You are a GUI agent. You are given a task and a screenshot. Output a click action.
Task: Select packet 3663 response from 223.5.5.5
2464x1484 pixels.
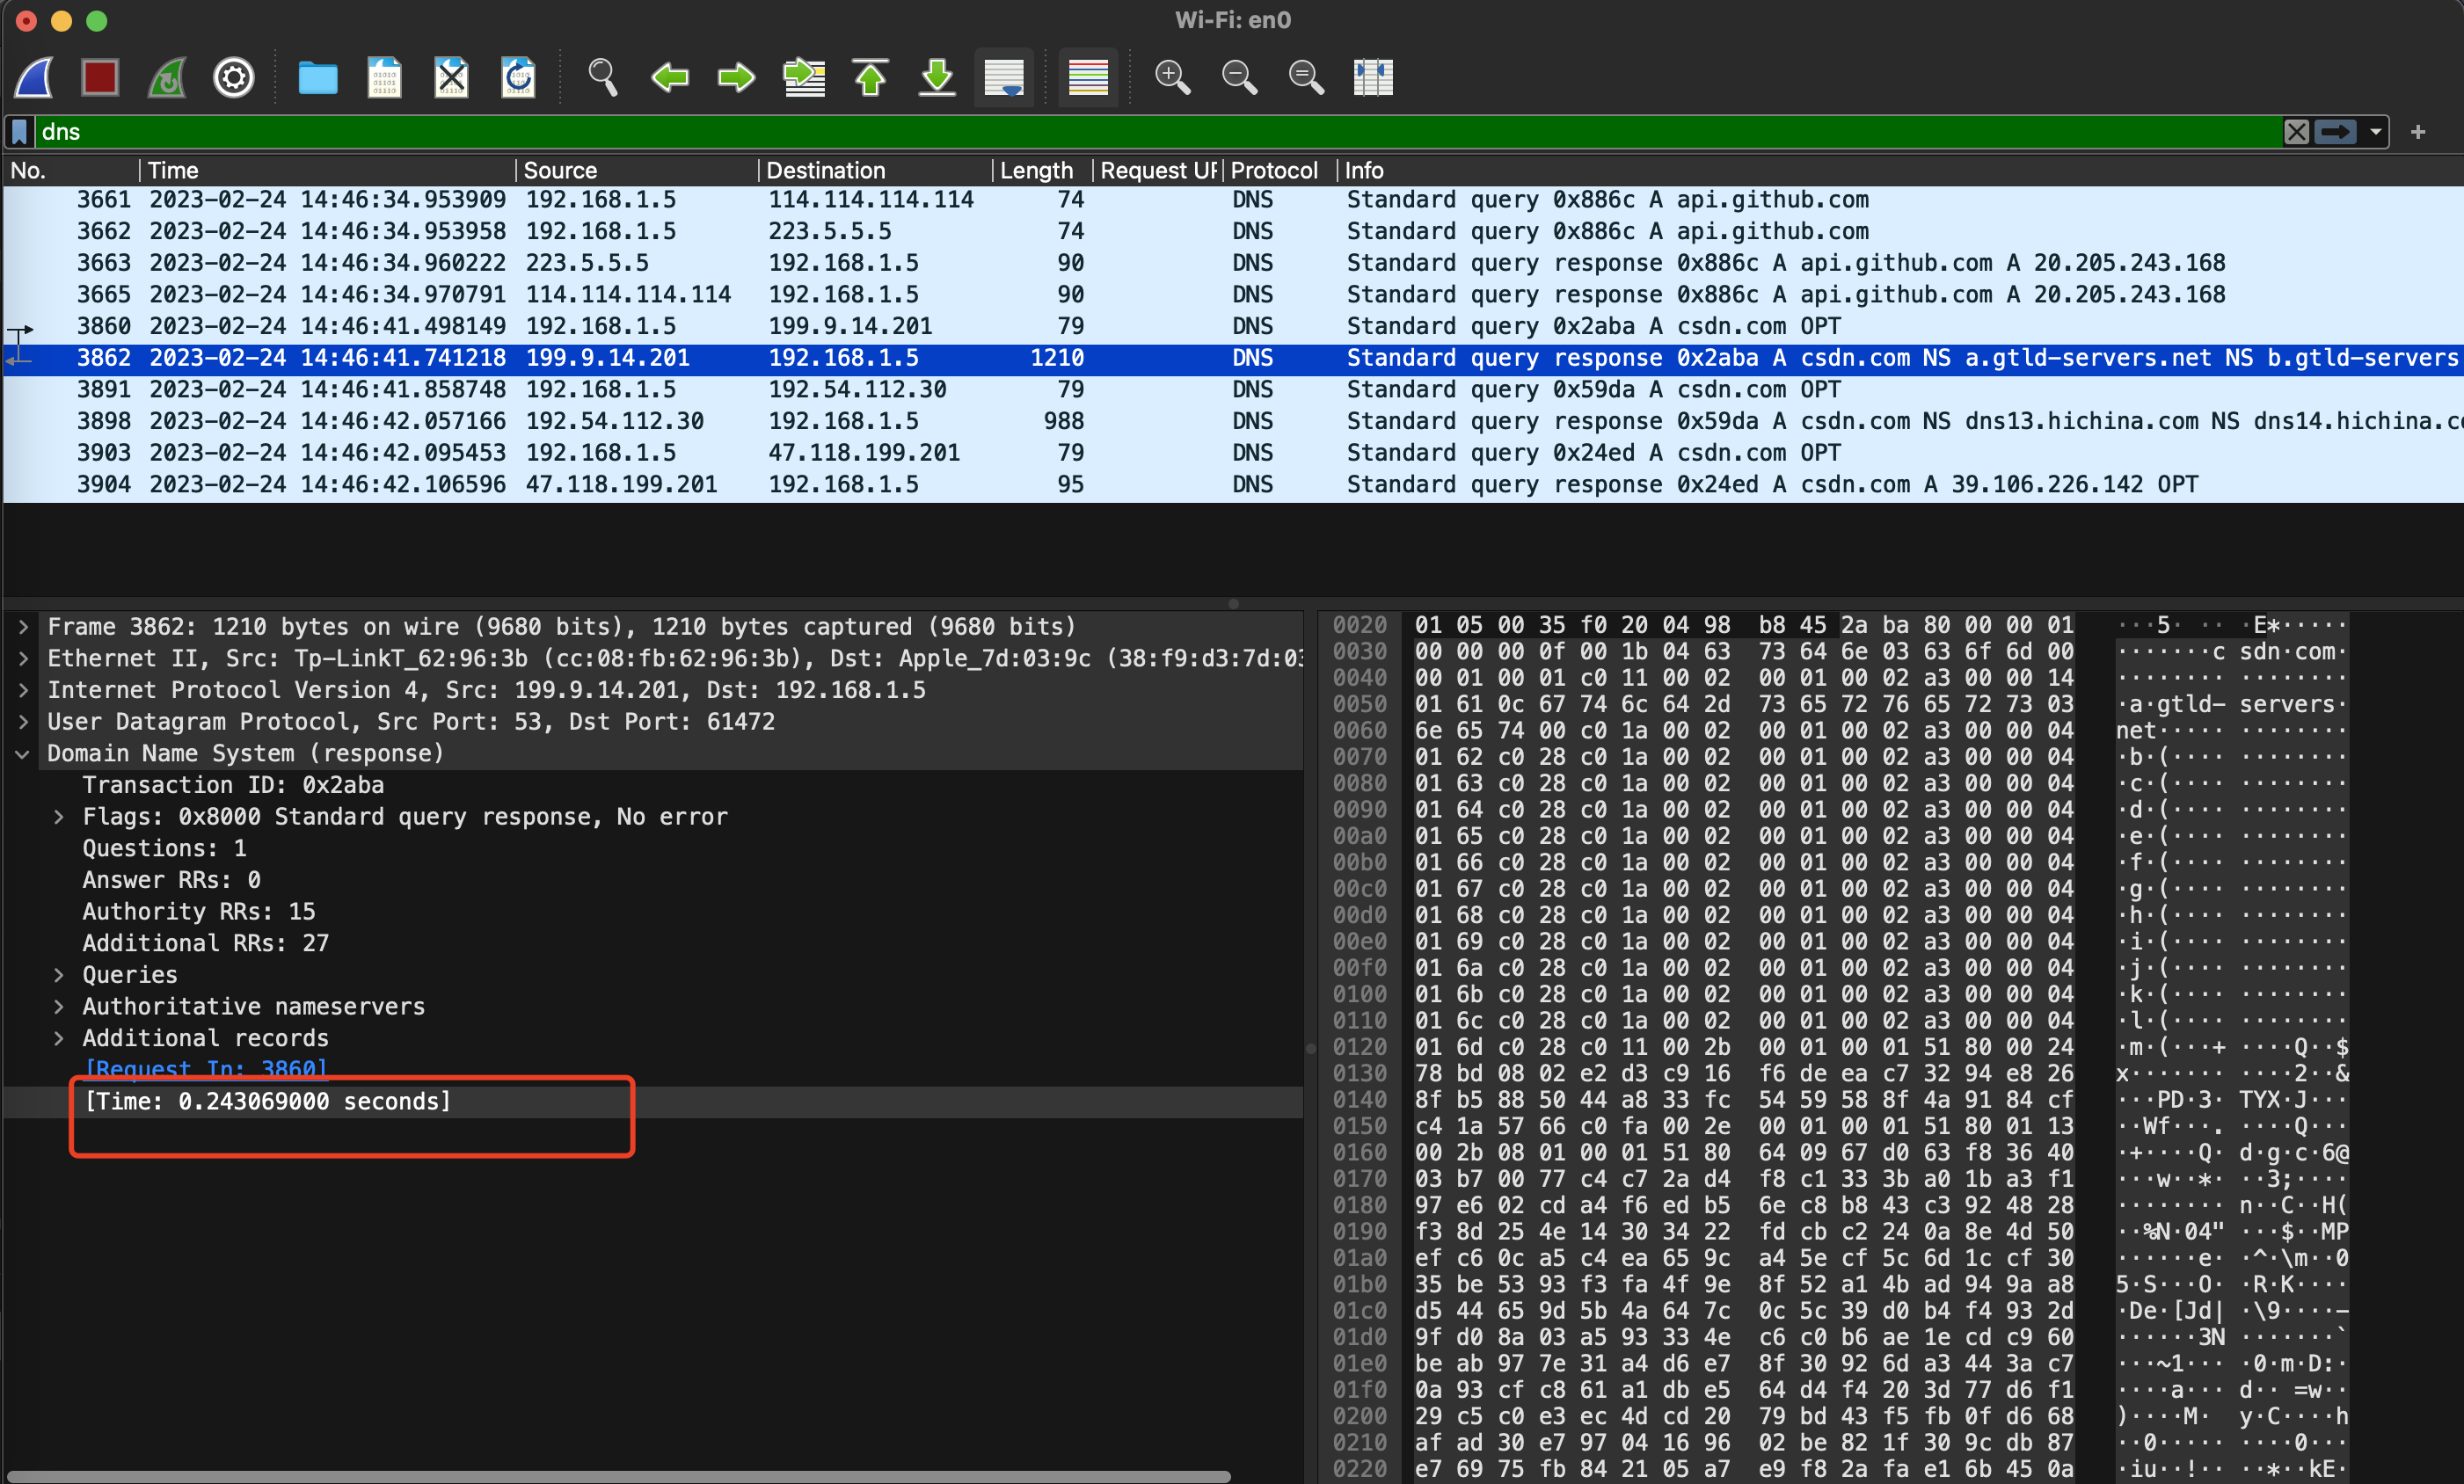point(1232,263)
